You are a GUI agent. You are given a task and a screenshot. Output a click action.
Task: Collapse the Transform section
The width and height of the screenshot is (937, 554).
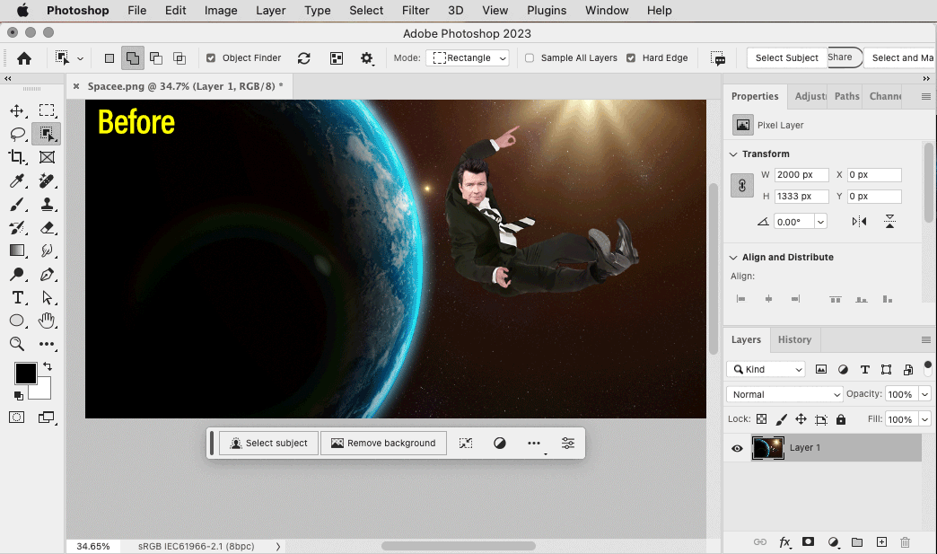(x=733, y=154)
